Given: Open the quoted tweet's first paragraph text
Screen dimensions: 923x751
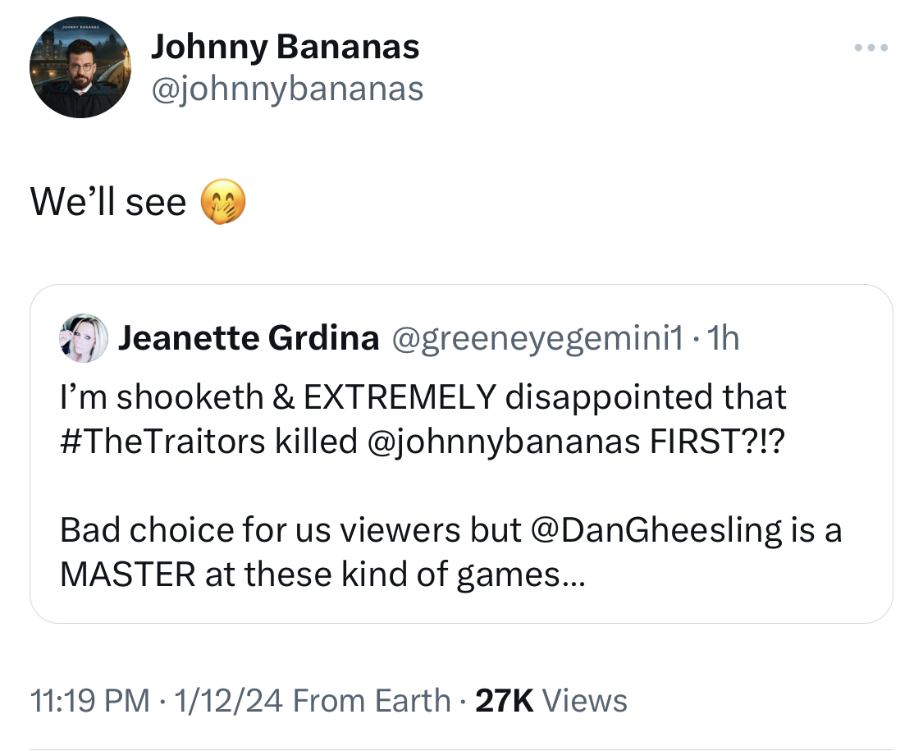Looking at the screenshot, I should [423, 419].
